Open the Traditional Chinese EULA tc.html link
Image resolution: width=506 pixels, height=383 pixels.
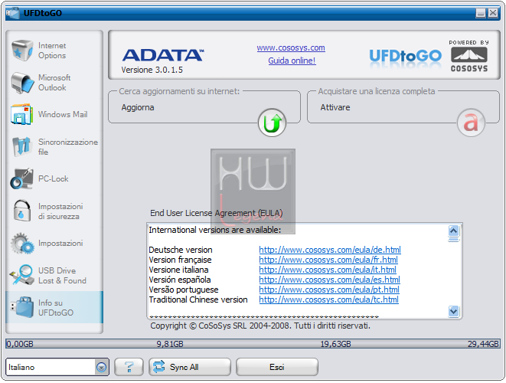click(329, 300)
